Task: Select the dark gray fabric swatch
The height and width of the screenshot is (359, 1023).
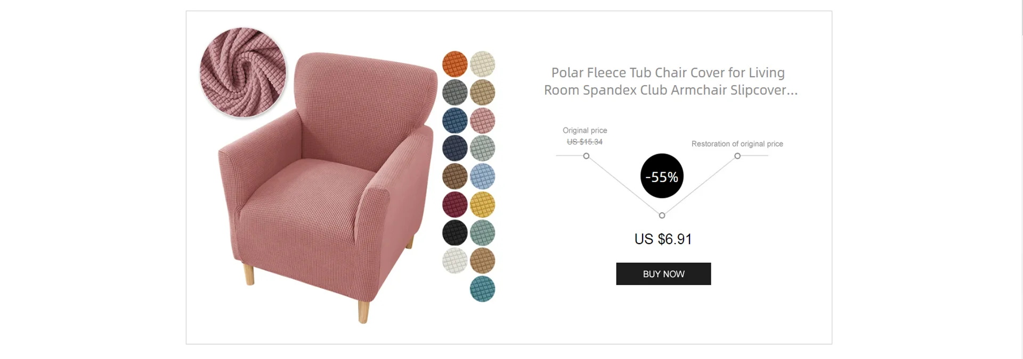Action: tap(454, 91)
